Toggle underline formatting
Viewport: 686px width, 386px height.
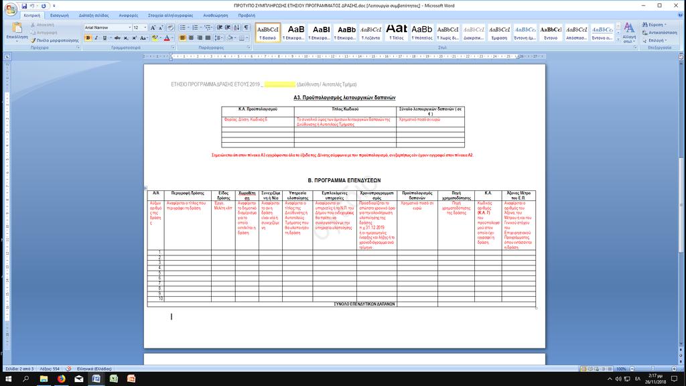105,38
